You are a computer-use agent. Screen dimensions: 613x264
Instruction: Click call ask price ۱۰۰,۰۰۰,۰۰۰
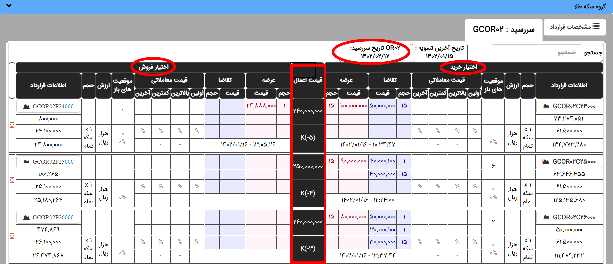point(354,106)
